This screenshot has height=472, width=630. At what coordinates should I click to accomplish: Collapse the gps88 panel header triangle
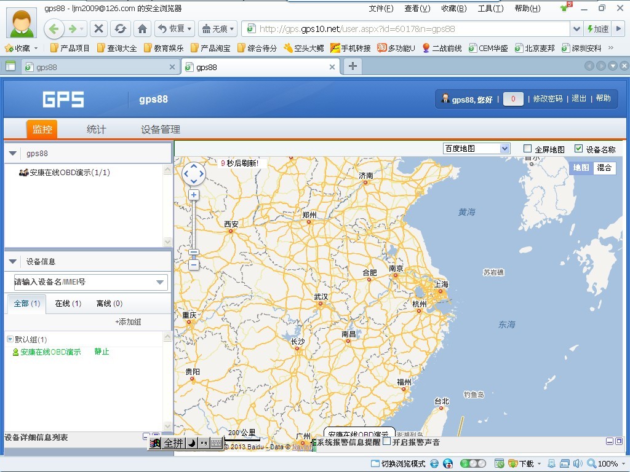click(12, 153)
